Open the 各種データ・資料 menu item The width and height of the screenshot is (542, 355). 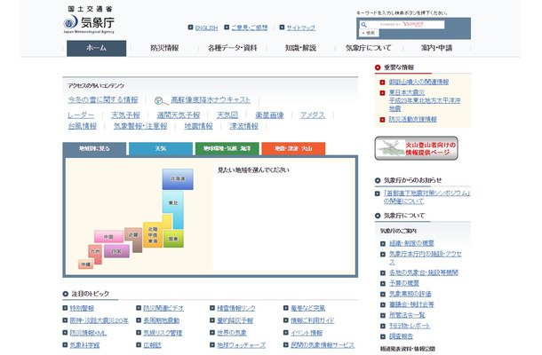point(232,48)
